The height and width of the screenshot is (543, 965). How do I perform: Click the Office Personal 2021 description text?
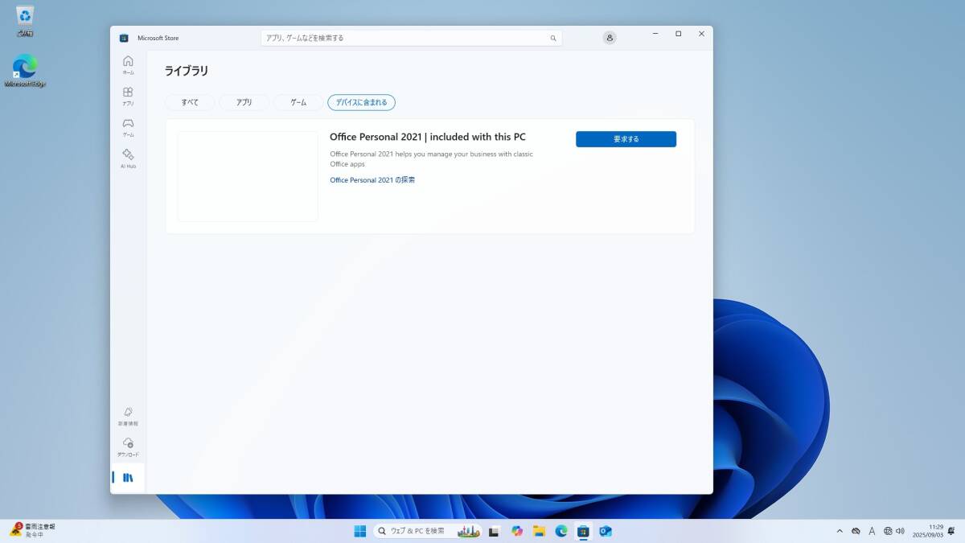(x=432, y=158)
